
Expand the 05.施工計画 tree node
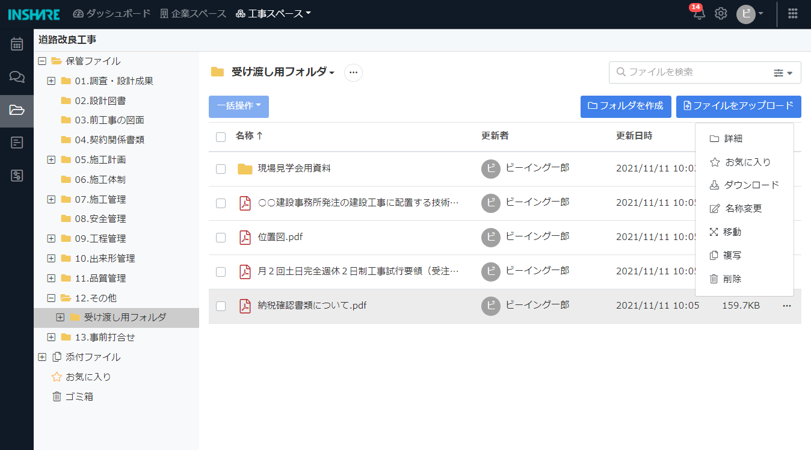point(51,159)
